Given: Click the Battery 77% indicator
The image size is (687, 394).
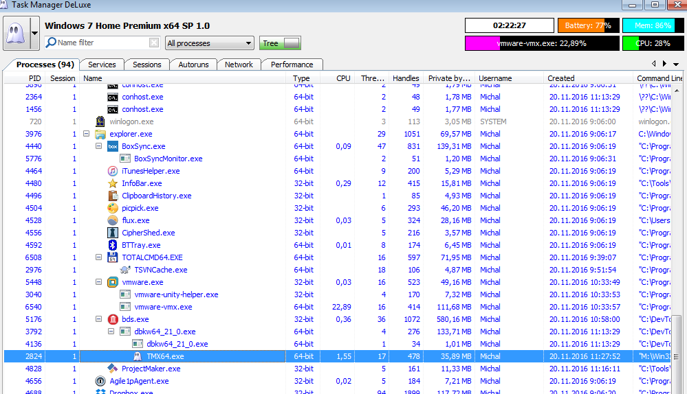Looking at the screenshot, I should coord(588,25).
